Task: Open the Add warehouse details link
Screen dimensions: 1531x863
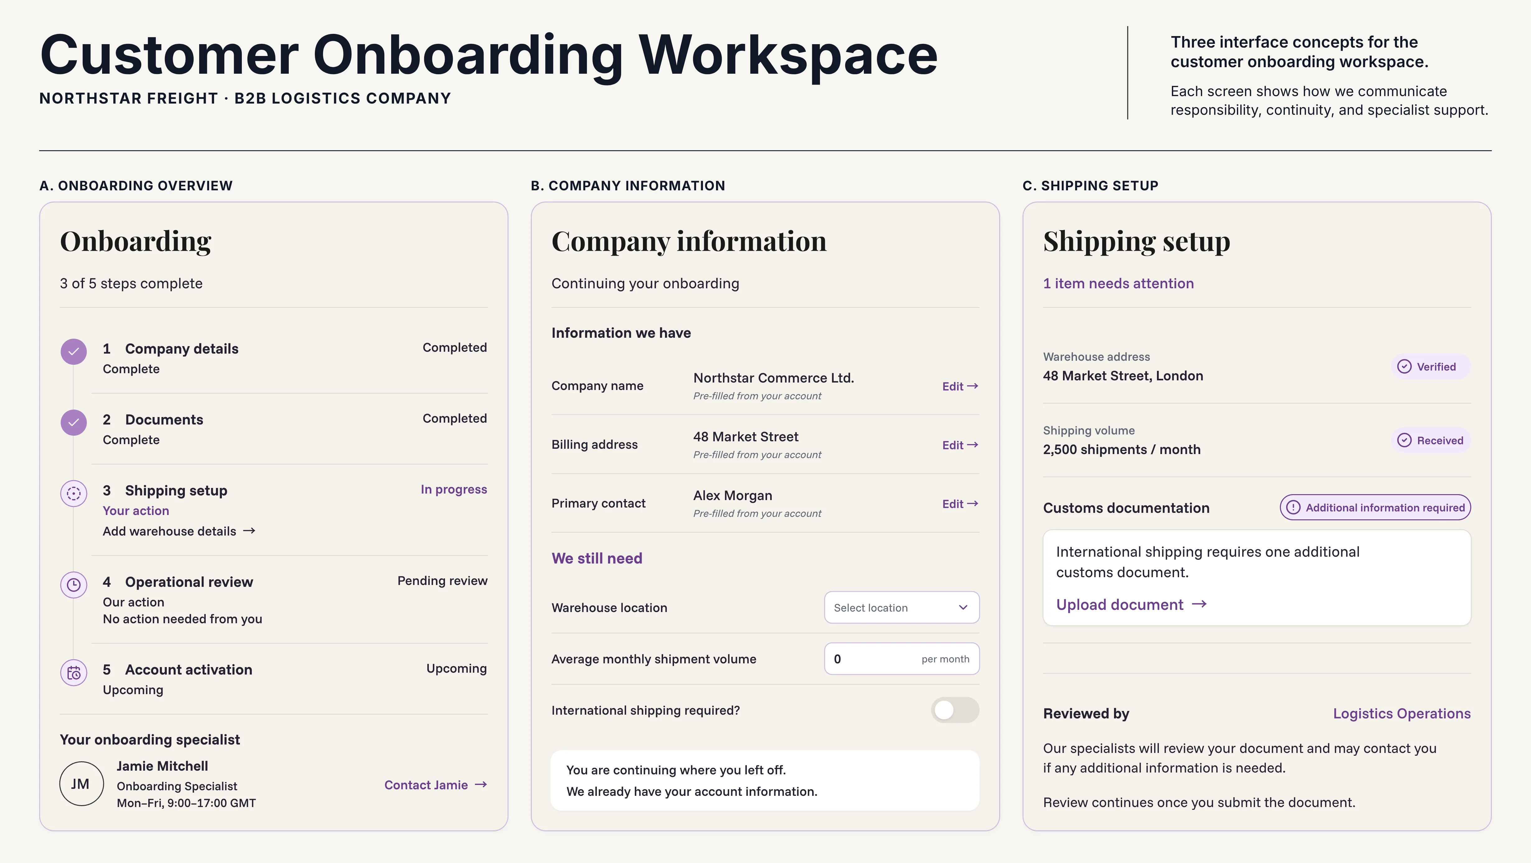Action: pyautogui.click(x=179, y=531)
